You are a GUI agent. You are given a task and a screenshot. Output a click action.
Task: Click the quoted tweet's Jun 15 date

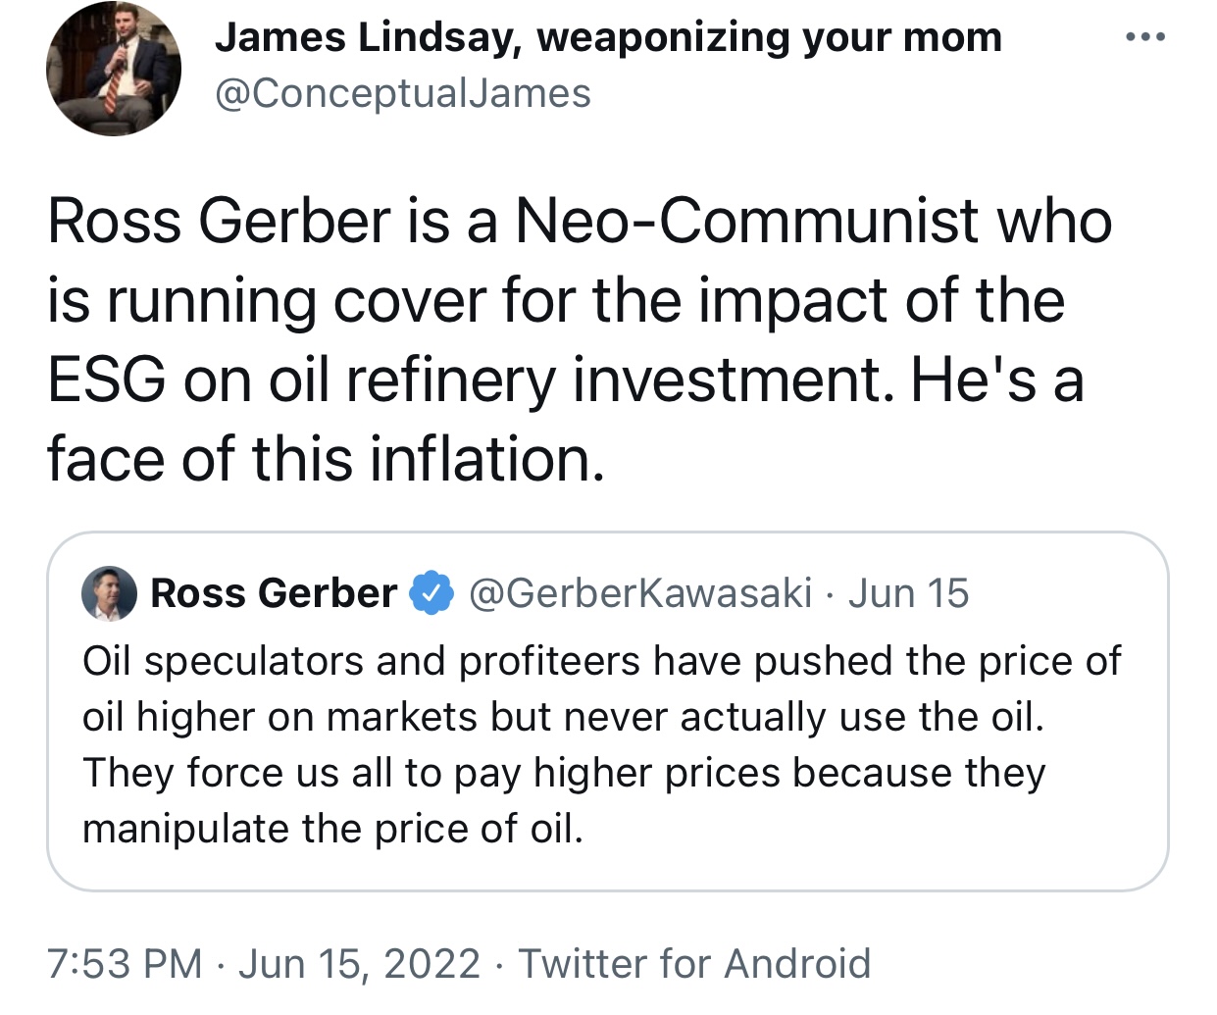tap(908, 593)
